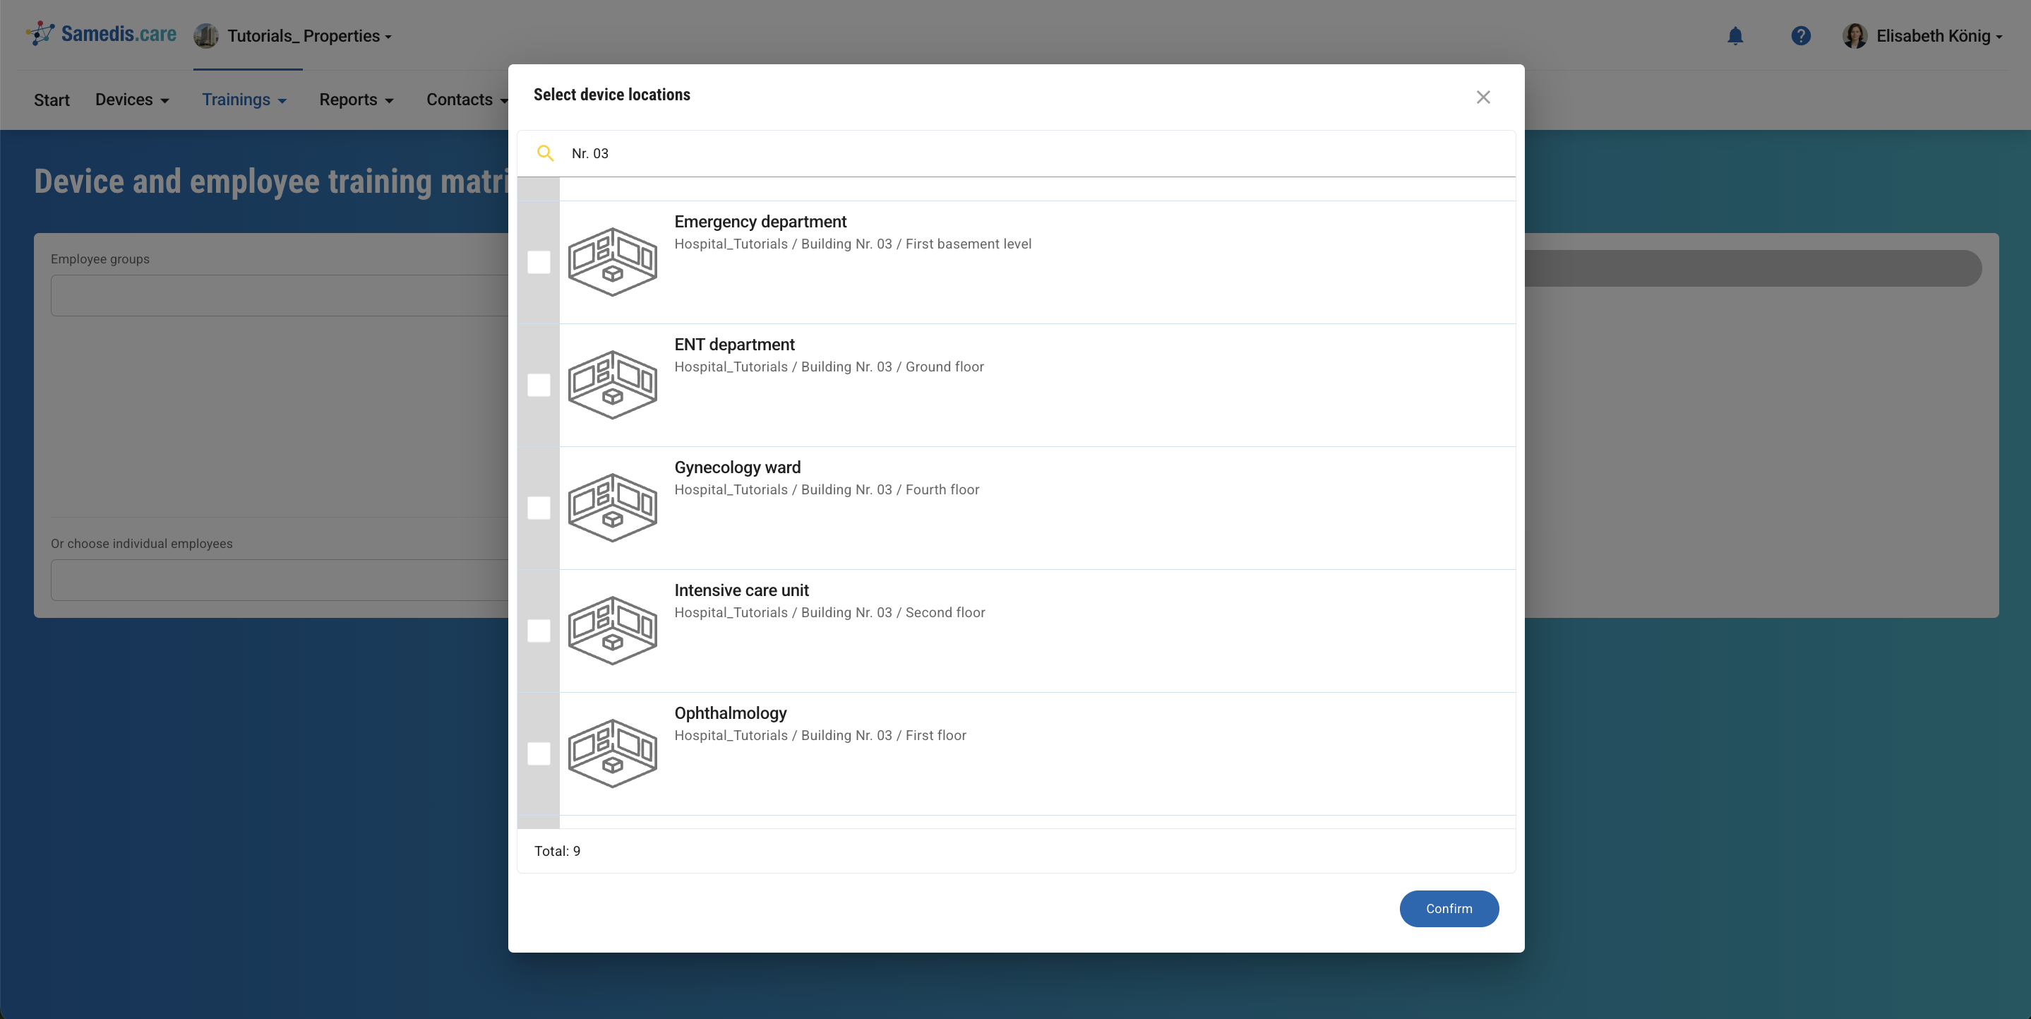The height and width of the screenshot is (1019, 2031).
Task: Click the Emergency department location icon
Action: 613,262
